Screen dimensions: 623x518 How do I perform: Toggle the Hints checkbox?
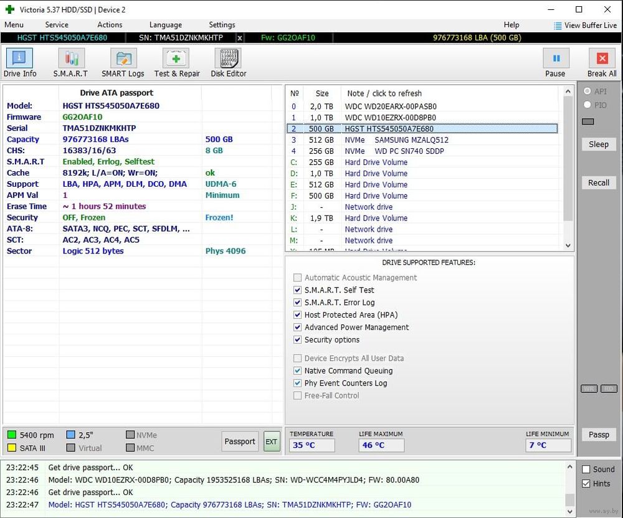click(x=586, y=484)
